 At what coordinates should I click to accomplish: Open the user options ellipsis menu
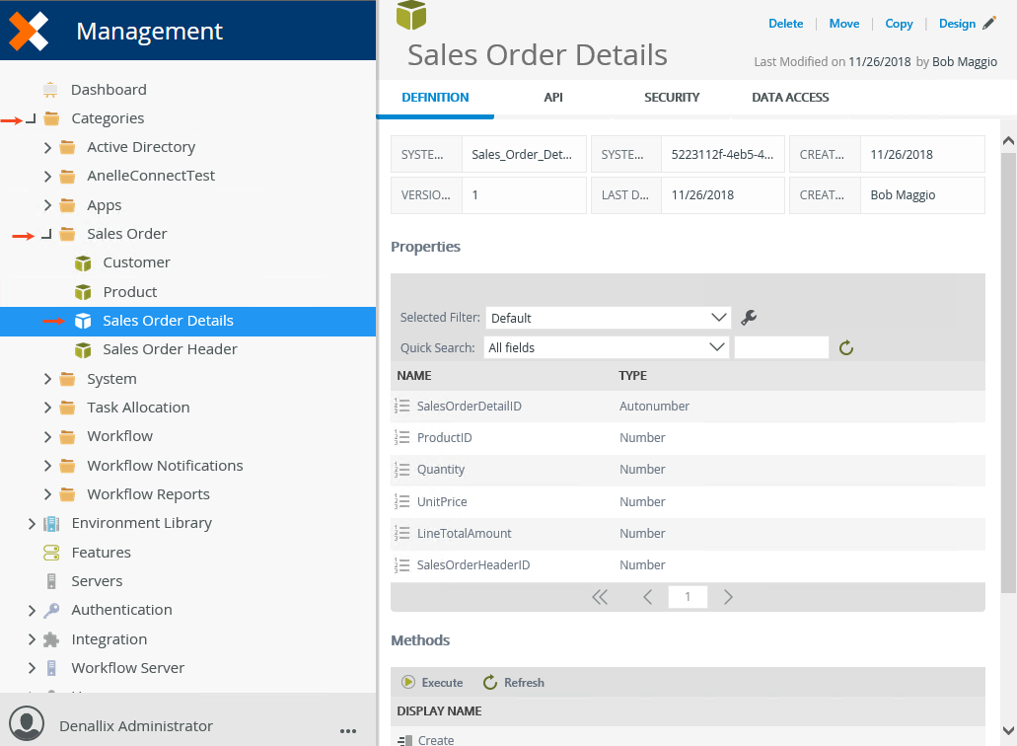pyautogui.click(x=347, y=729)
